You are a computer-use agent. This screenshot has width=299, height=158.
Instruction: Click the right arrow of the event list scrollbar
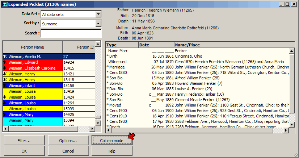click(x=286, y=130)
